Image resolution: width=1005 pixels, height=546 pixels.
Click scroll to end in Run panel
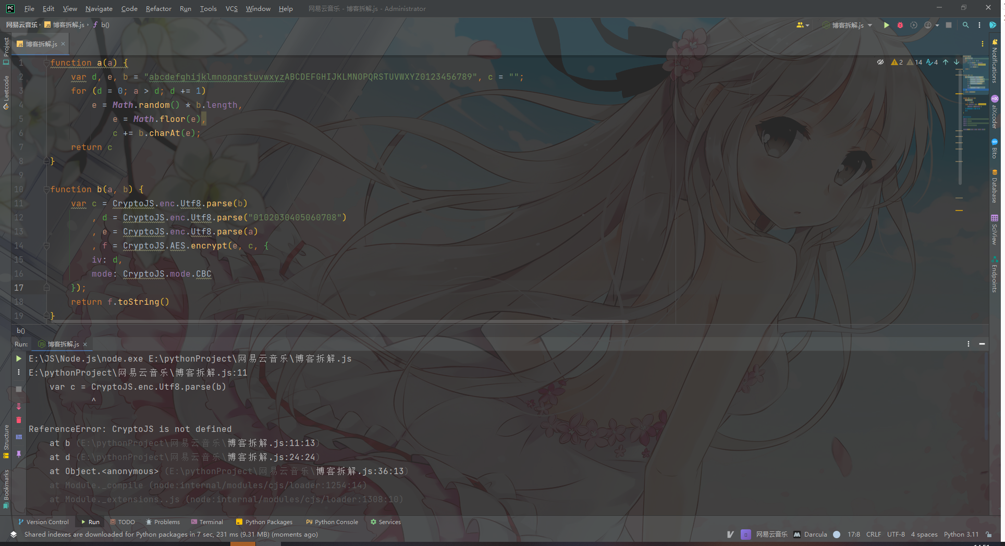click(19, 406)
